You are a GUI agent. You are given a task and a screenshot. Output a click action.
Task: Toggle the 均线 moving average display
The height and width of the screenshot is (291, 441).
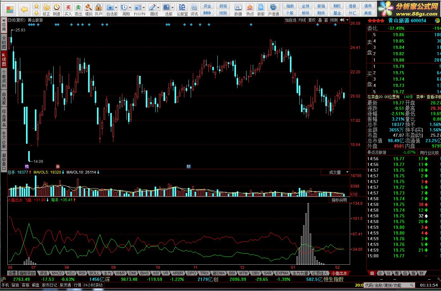click(302, 20)
